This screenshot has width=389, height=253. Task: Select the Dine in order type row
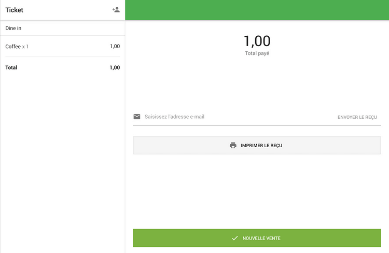point(62,28)
